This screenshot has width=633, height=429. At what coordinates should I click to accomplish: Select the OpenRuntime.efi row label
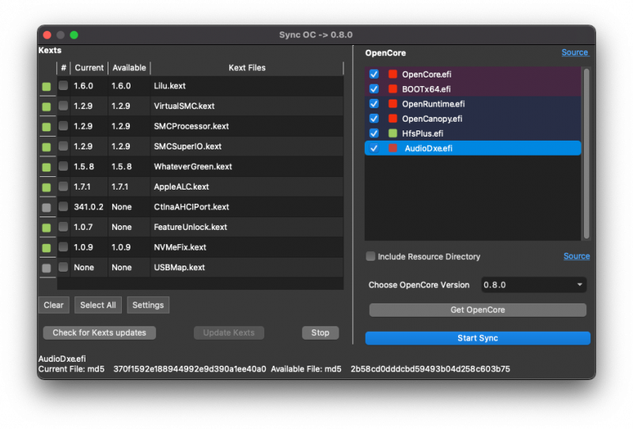tap(433, 104)
